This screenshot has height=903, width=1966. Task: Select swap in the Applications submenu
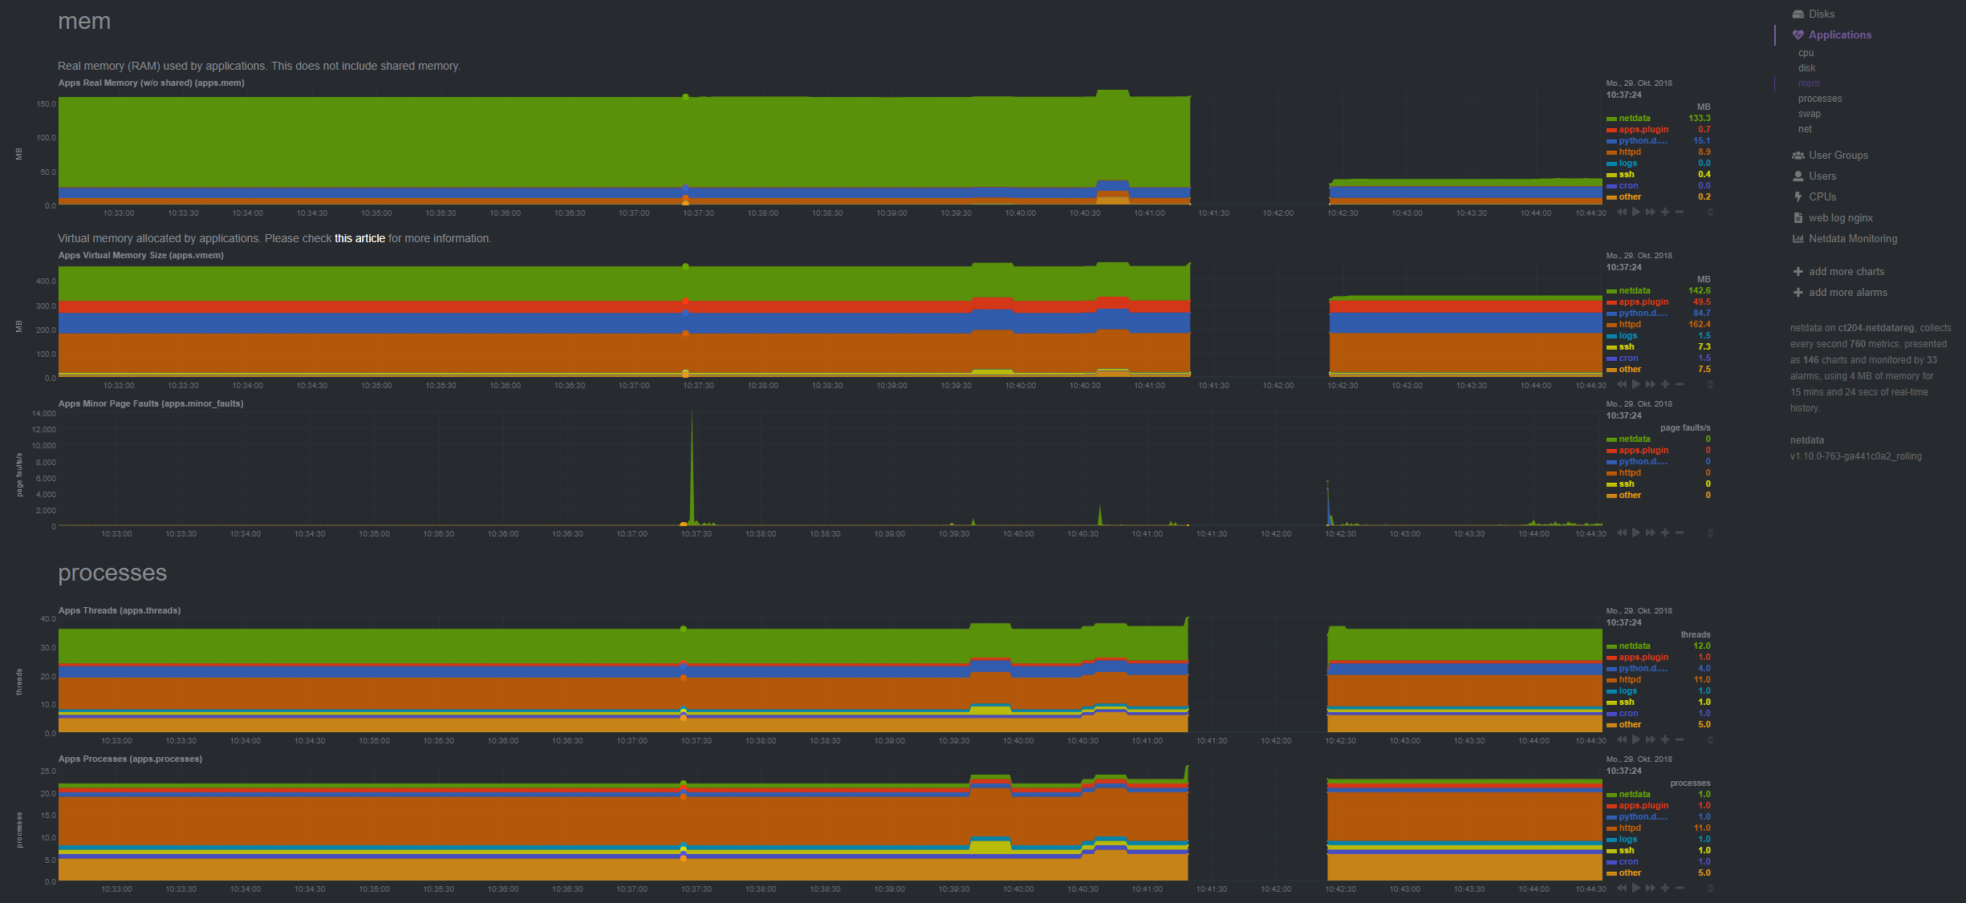1810,113
